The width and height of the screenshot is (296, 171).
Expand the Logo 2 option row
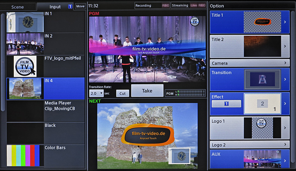(x=249, y=145)
